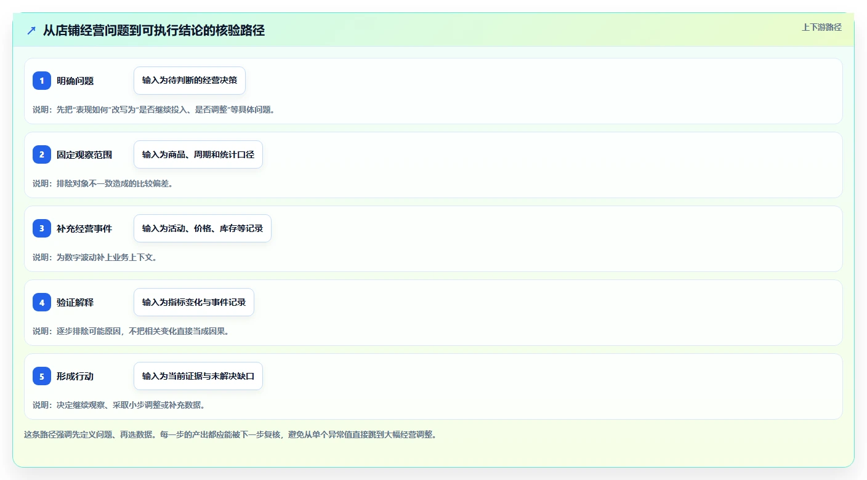
Task: Select the 输入为指标变化与事件记录 chip
Action: pyautogui.click(x=194, y=302)
